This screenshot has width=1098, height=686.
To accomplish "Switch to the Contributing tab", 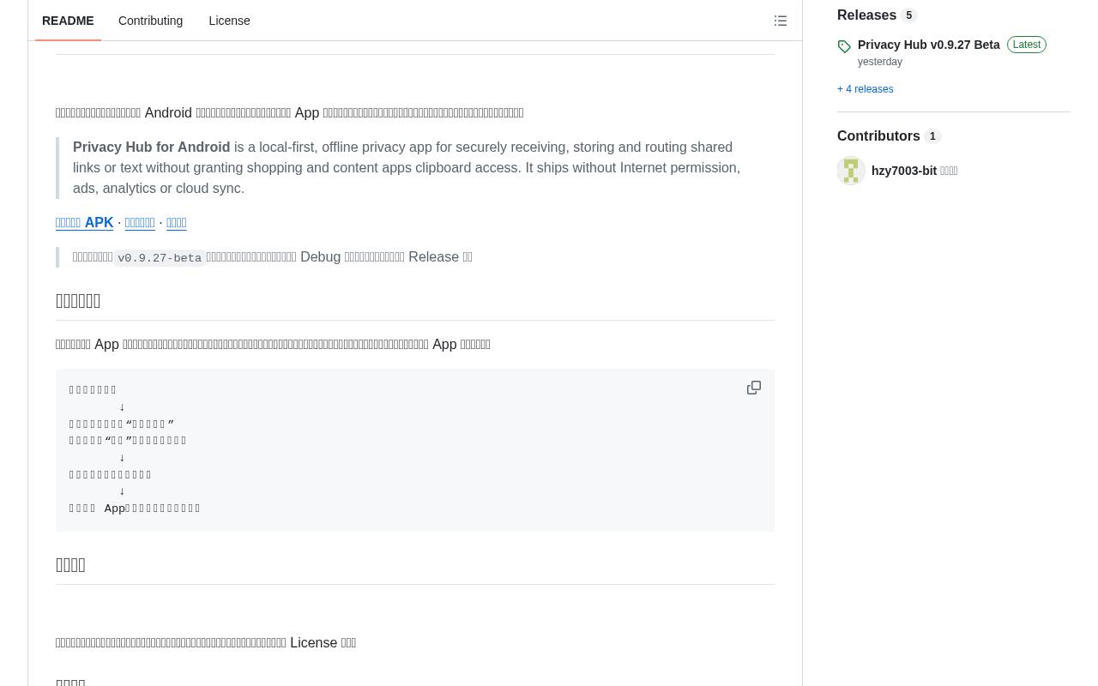I will point(150,21).
